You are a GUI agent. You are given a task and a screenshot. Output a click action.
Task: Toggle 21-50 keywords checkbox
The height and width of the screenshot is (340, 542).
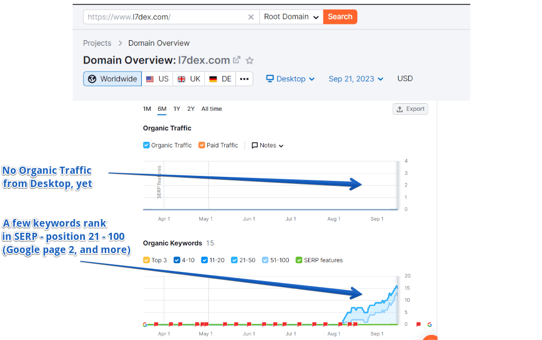234,260
